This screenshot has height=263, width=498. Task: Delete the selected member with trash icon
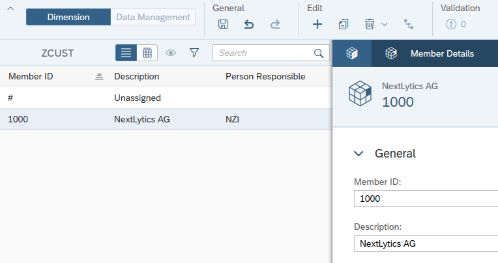coord(370,24)
